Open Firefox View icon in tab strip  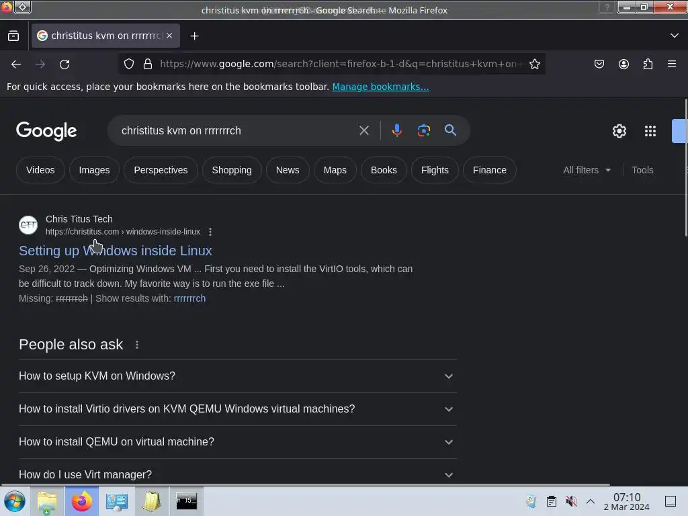tap(13, 36)
